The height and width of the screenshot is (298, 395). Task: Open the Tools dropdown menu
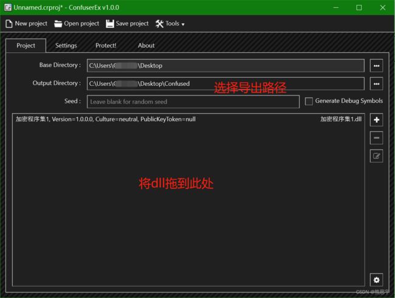tap(170, 24)
